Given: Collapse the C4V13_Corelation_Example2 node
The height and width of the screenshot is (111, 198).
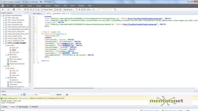Looking at the screenshot, I should (4, 43).
